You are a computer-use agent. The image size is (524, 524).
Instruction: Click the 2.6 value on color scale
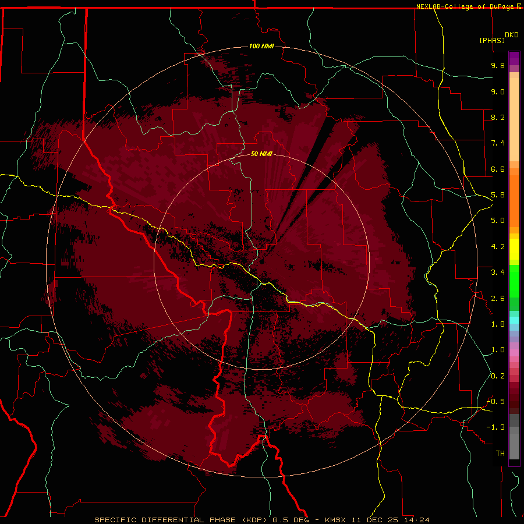coord(498,299)
